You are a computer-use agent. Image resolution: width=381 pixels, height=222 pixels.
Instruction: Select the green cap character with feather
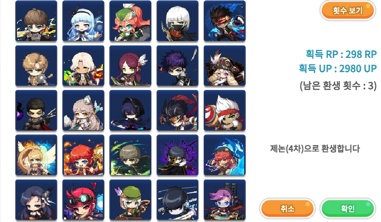coord(130,200)
